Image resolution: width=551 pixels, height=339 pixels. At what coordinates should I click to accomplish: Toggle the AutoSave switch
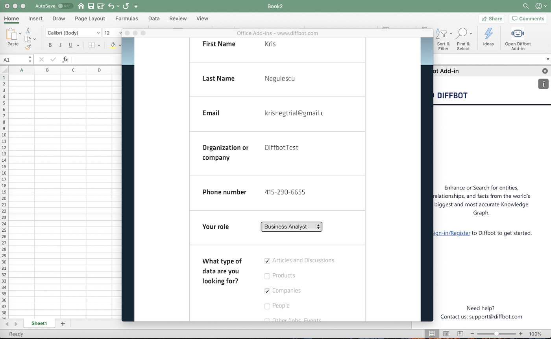click(65, 6)
